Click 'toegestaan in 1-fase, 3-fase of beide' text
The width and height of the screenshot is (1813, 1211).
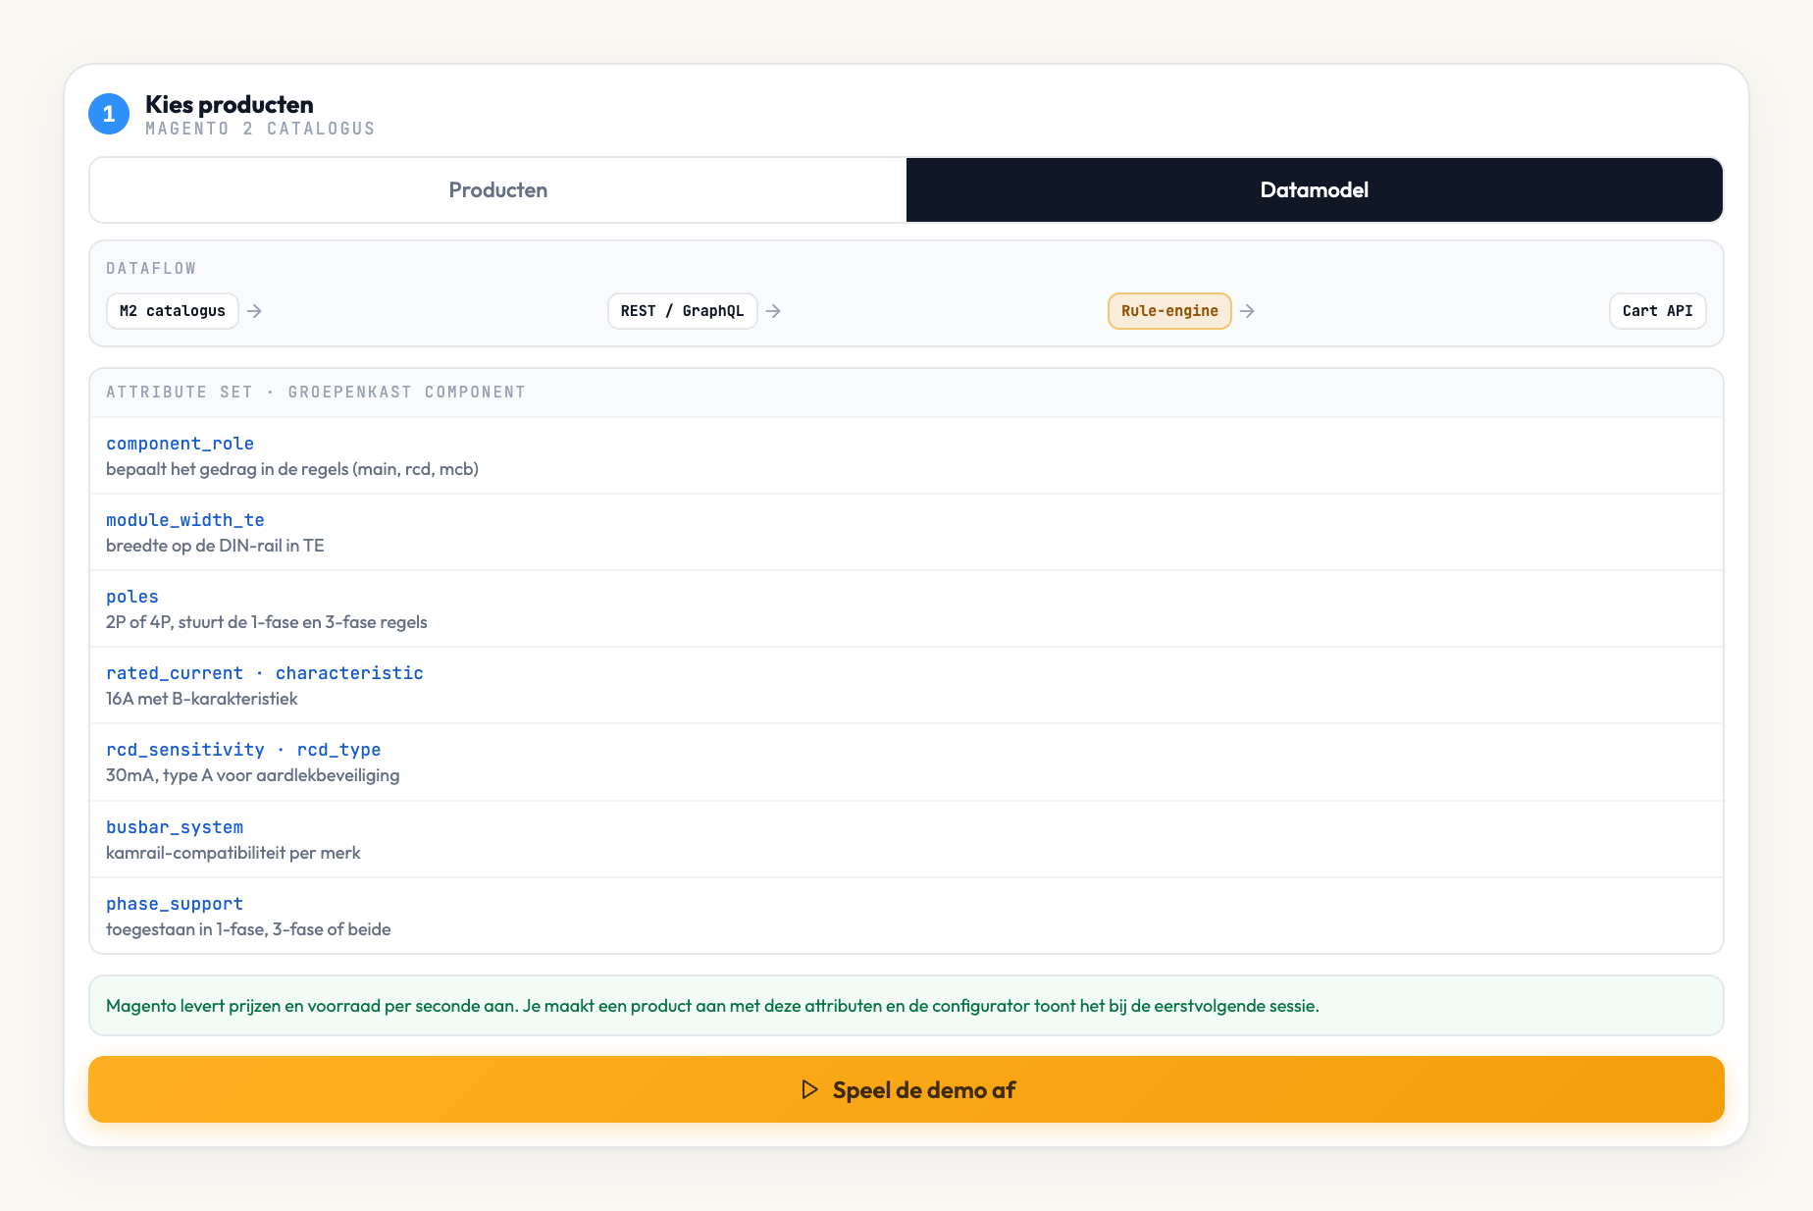tap(248, 929)
